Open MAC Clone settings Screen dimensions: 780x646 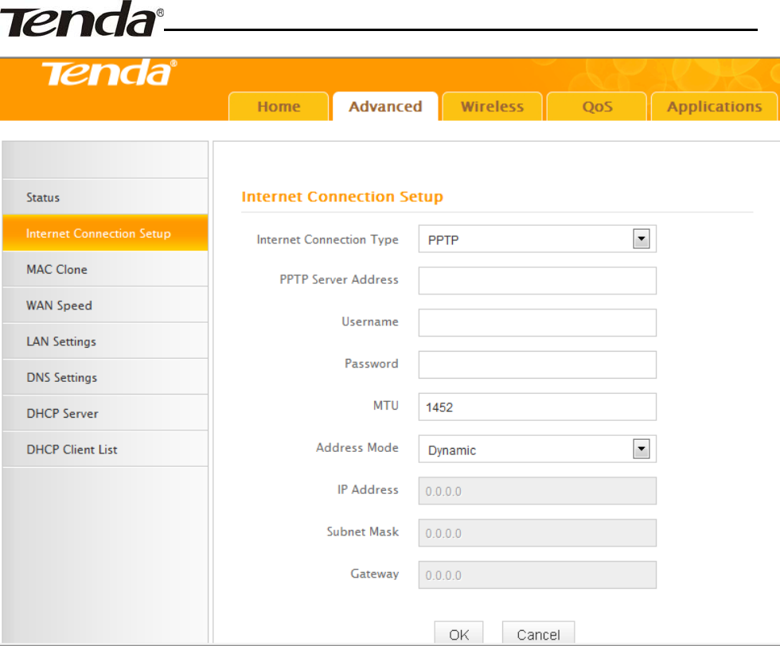pyautogui.click(x=105, y=269)
